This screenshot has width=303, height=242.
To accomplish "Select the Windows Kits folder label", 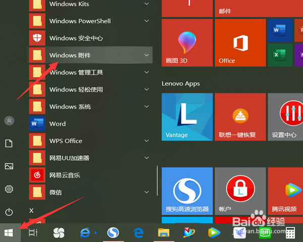I will coord(69,4).
